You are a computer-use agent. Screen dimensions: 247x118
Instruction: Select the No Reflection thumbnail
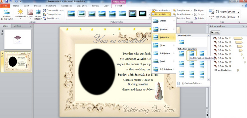[x=182, y=42]
